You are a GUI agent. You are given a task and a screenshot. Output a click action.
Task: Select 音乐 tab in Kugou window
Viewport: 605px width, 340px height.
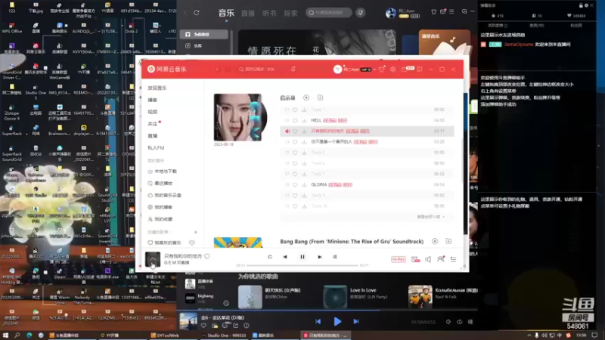[x=226, y=13]
